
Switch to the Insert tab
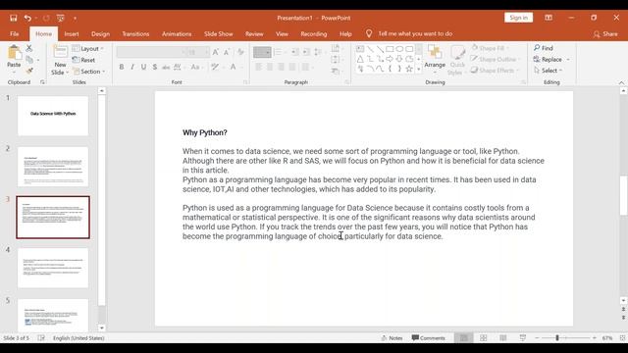pyautogui.click(x=72, y=34)
